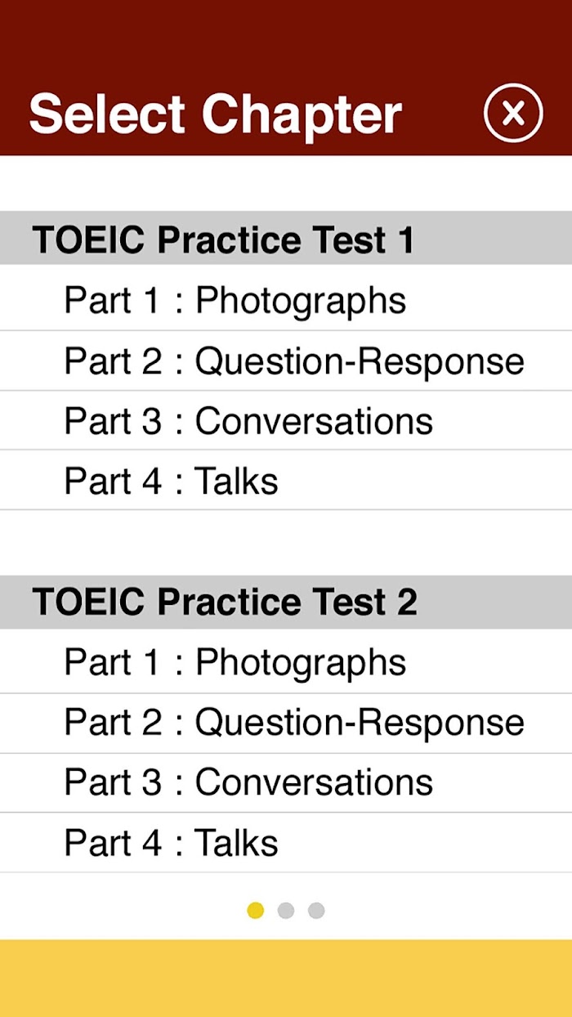Click the blank gap between test sections
572x1017 pixels.
pyautogui.click(x=286, y=542)
